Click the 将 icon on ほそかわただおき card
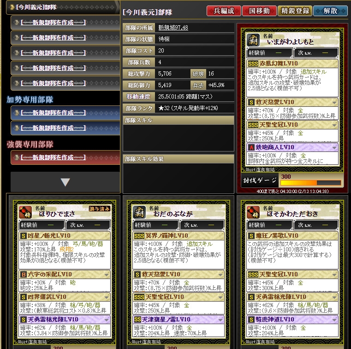The image size is (351, 349). tap(253, 212)
